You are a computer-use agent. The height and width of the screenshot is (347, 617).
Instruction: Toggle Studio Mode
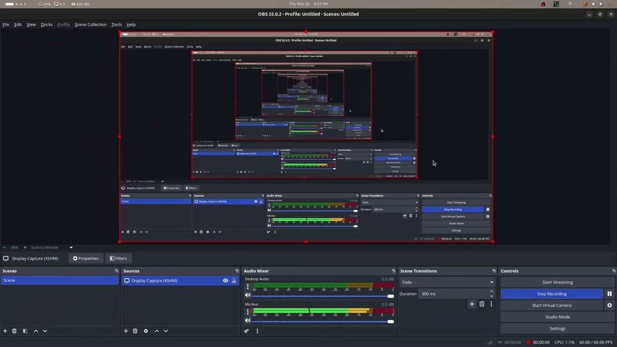tap(557, 317)
